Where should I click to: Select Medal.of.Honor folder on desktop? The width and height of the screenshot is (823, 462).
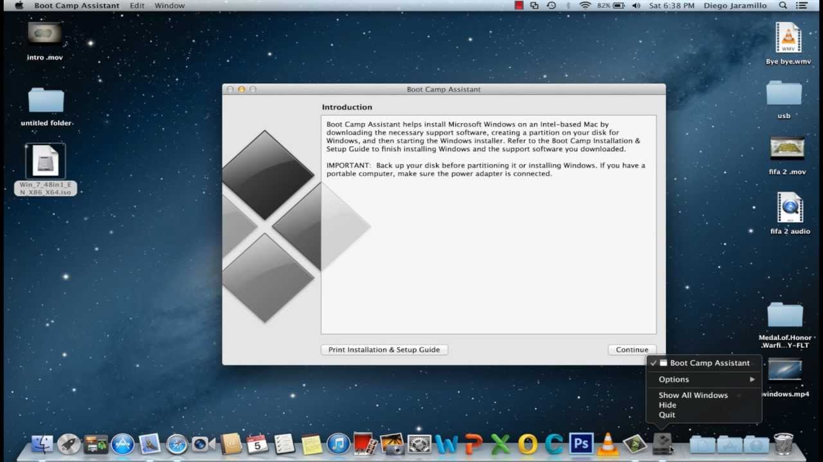coord(785,325)
